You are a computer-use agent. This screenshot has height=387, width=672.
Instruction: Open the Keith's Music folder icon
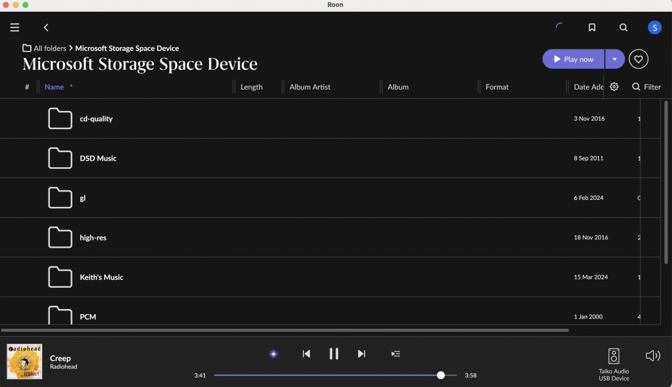pyautogui.click(x=60, y=277)
